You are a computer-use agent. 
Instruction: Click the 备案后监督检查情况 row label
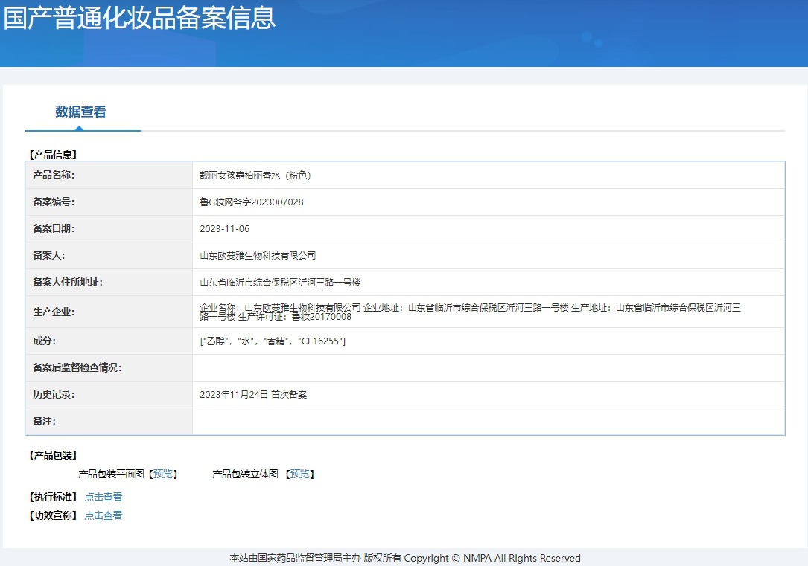[77, 368]
